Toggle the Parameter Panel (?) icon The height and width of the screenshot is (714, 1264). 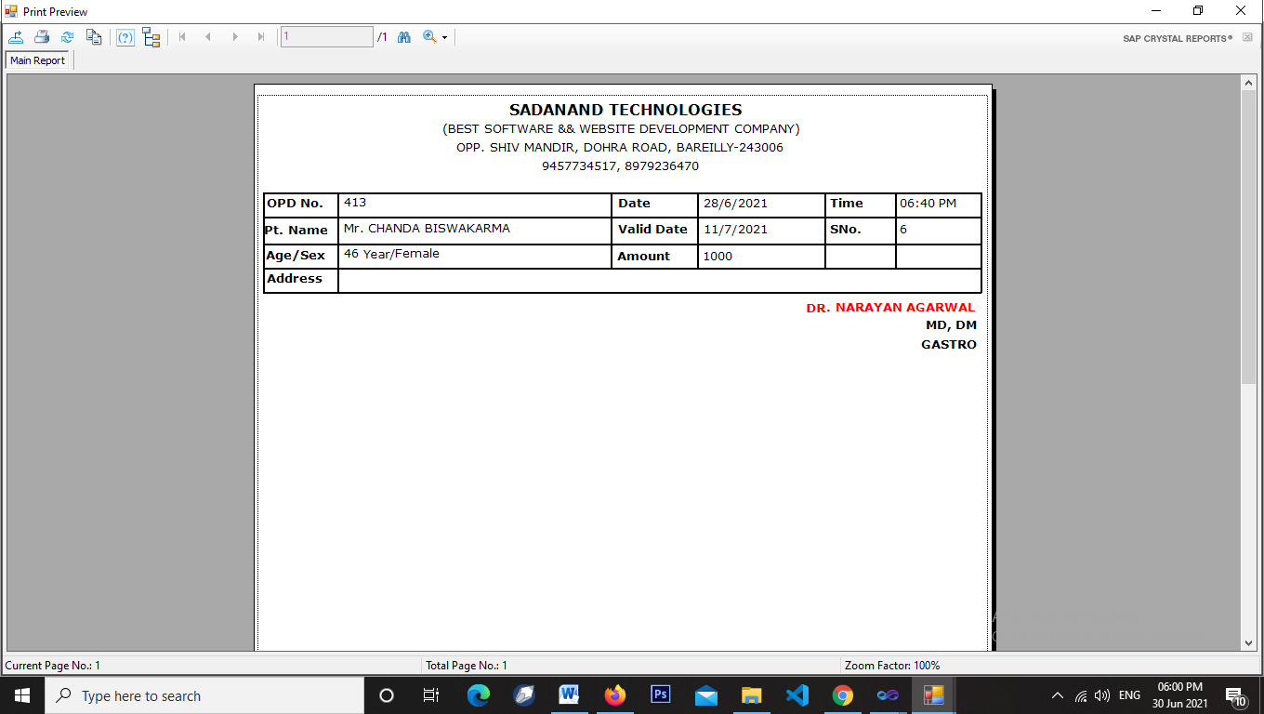point(125,37)
